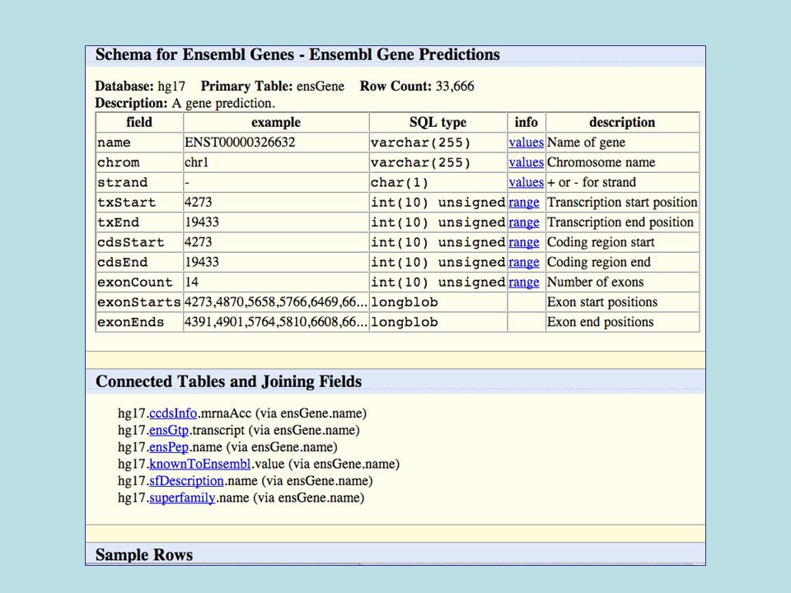Screen dimensions: 791x593
Task: Click the txStart field name cell
Action: tap(139, 203)
